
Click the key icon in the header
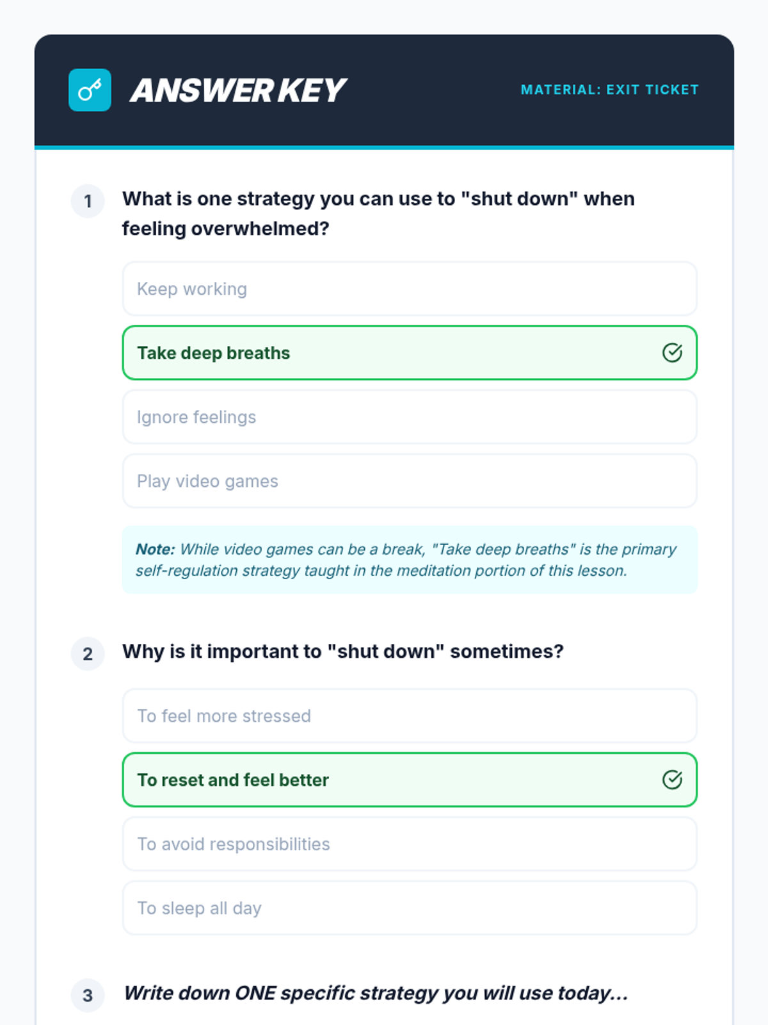(90, 90)
